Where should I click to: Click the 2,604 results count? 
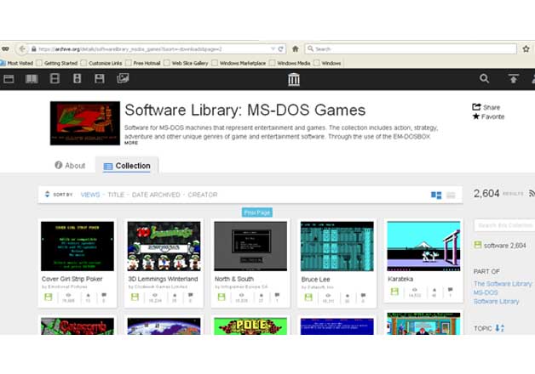(x=486, y=193)
